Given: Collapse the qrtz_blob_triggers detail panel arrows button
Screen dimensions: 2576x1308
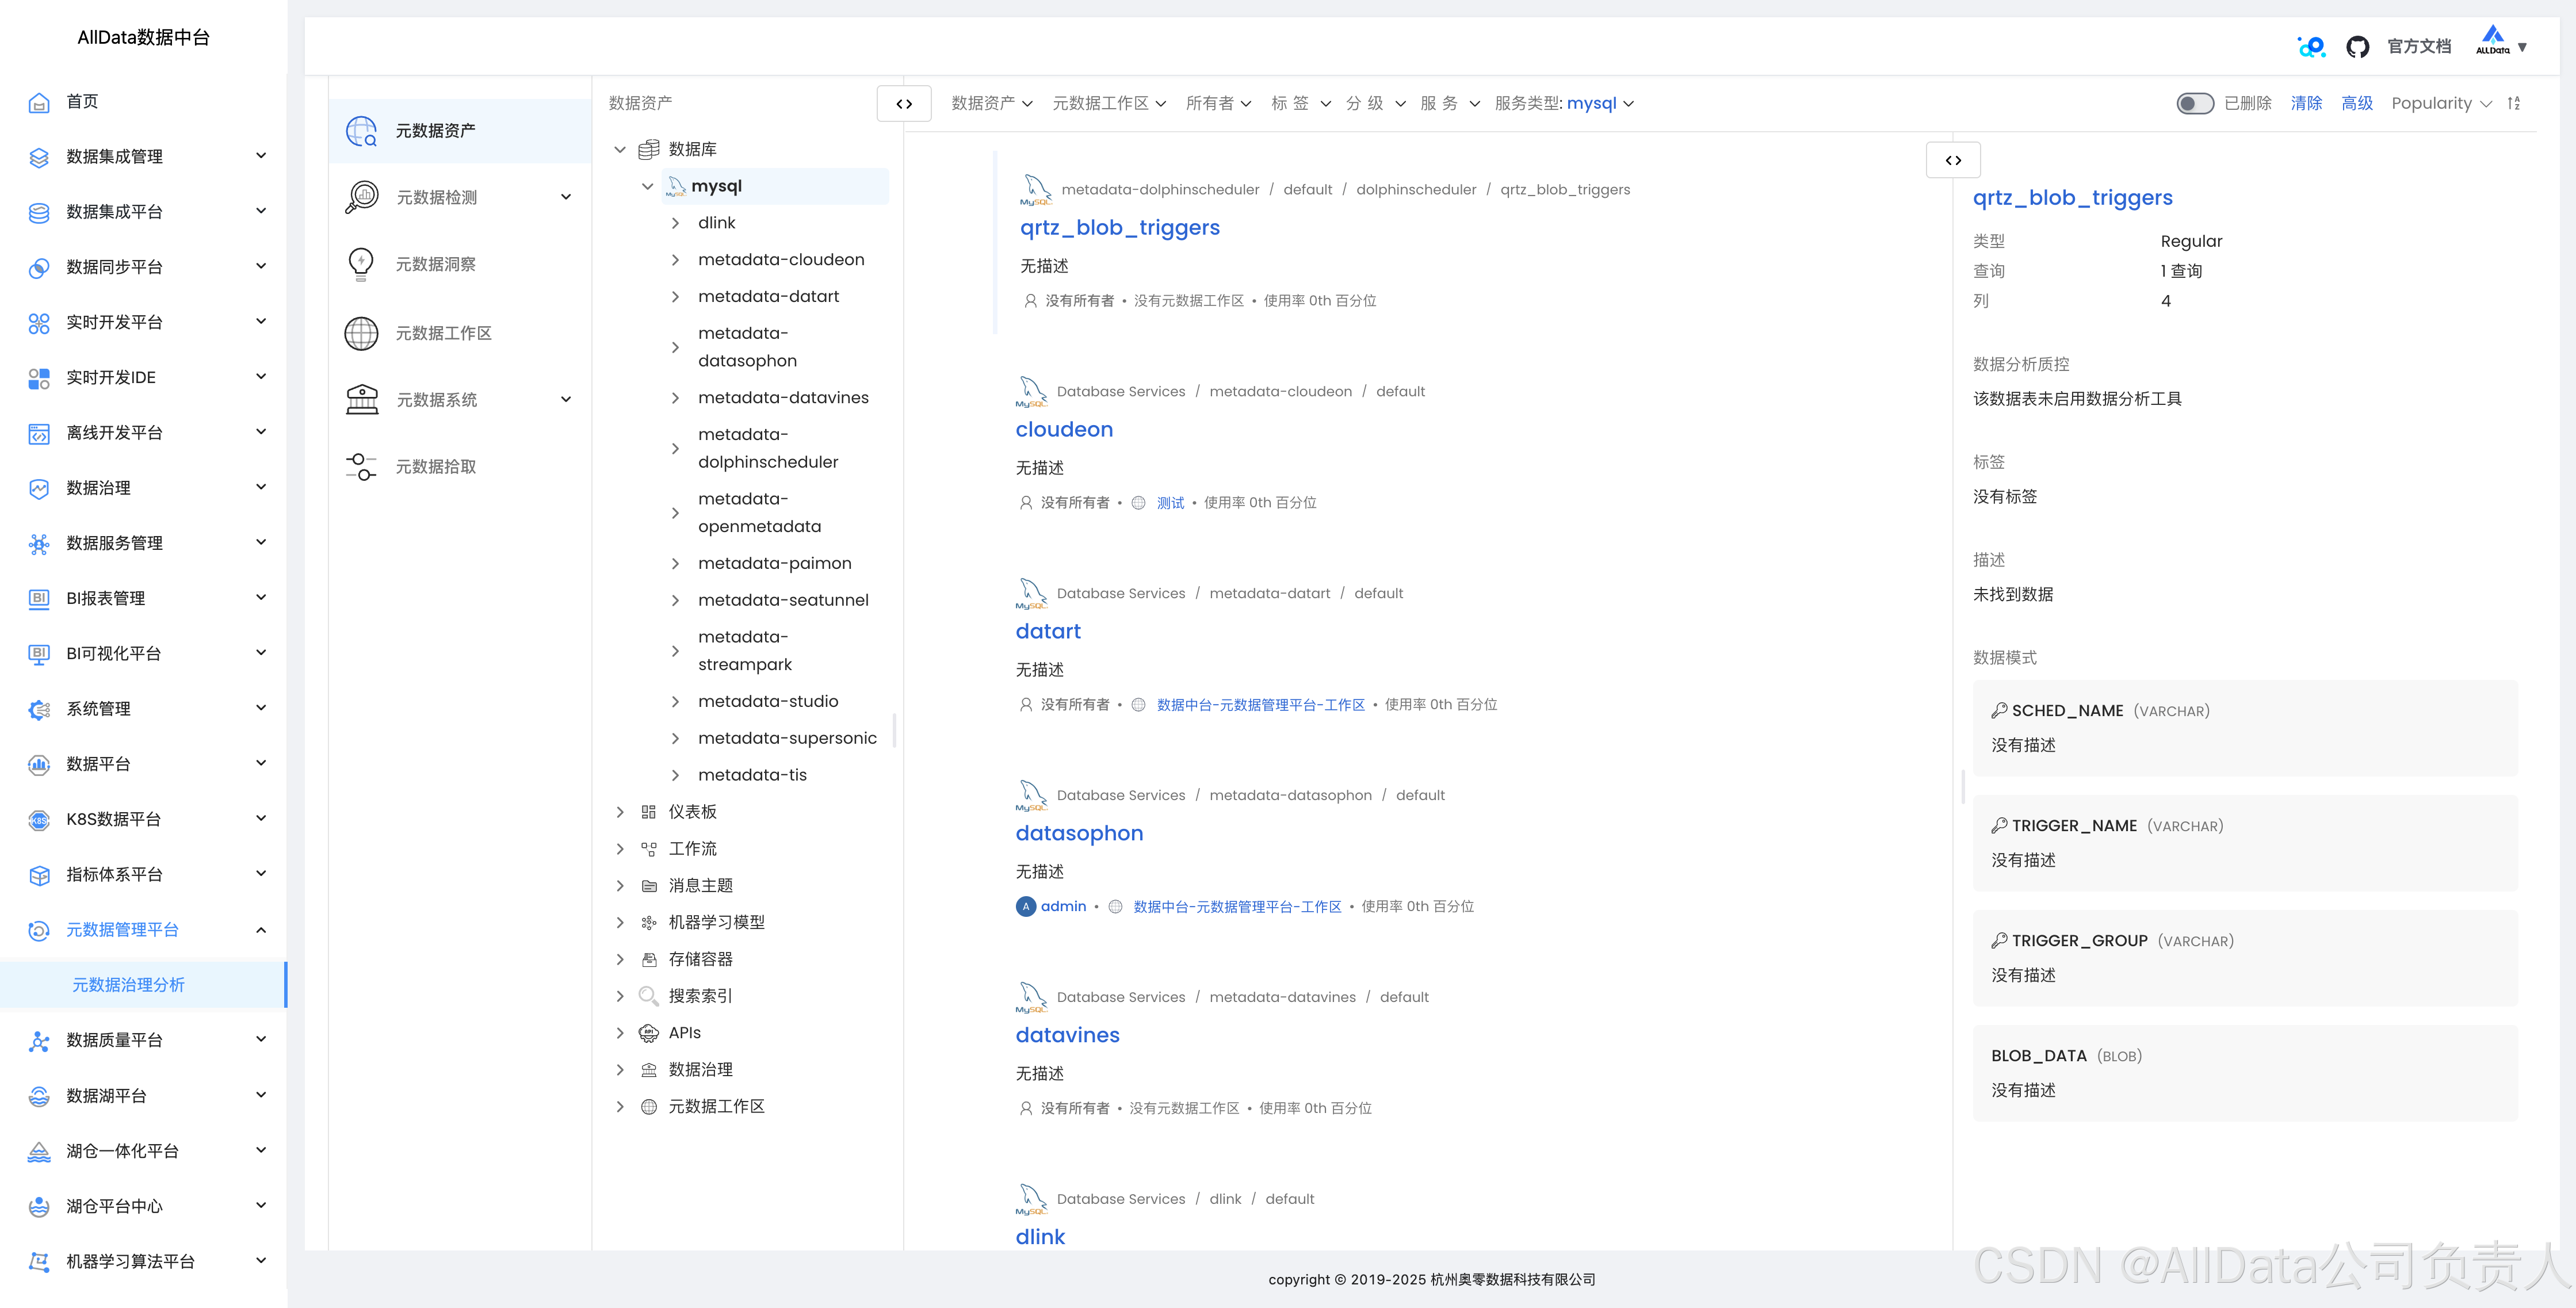Looking at the screenshot, I should (1953, 160).
